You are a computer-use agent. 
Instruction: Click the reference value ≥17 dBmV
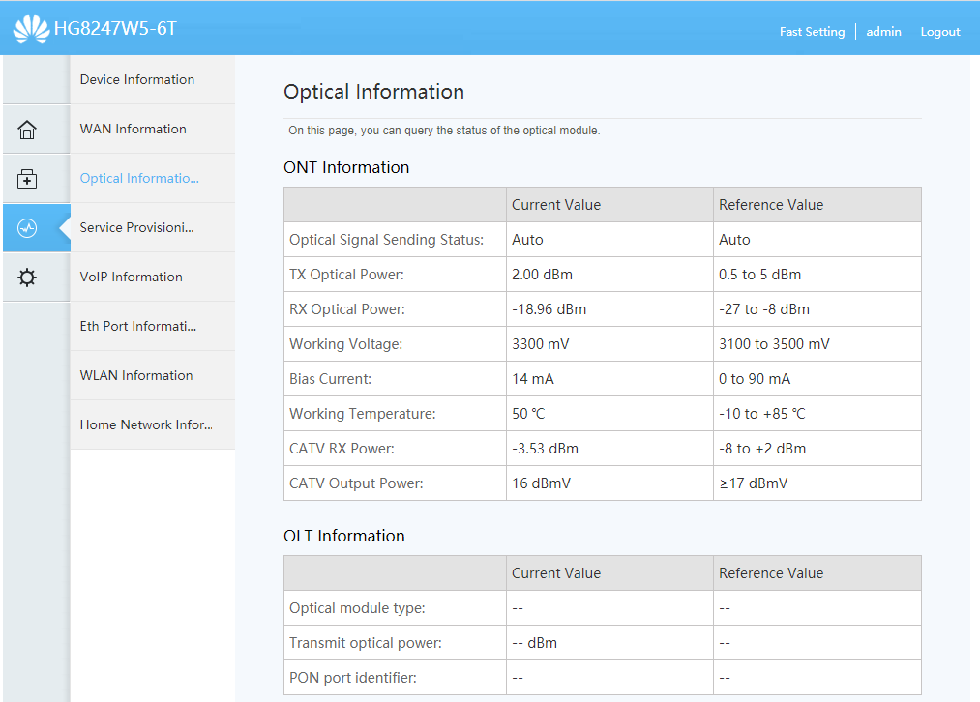pyautogui.click(x=753, y=483)
